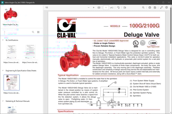Open the PDF table of contents sidebar
Screen dimensions: 172x114
tap(47, 8)
